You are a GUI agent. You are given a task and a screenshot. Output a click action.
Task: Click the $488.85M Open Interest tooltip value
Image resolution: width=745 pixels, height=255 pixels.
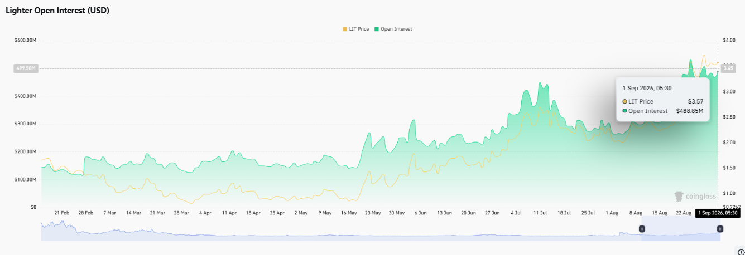click(690, 111)
